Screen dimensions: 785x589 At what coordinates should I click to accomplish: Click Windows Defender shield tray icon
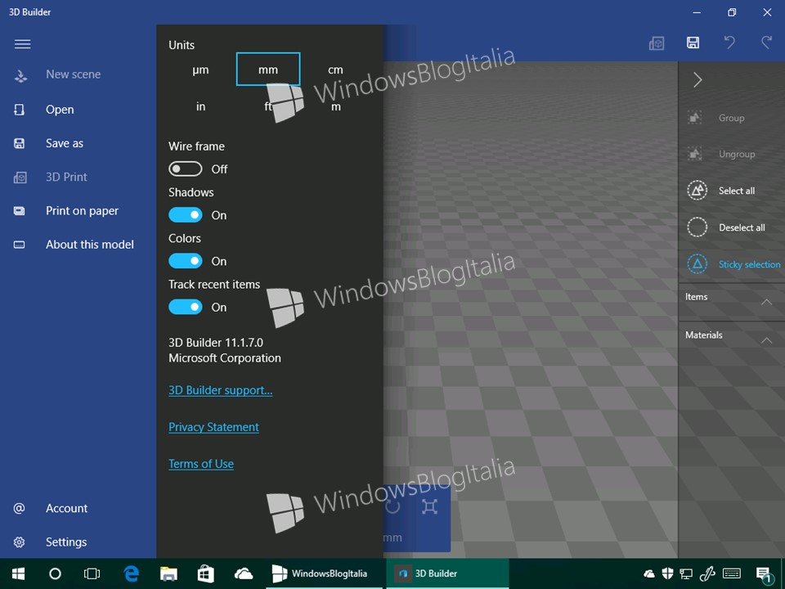pyautogui.click(x=667, y=573)
